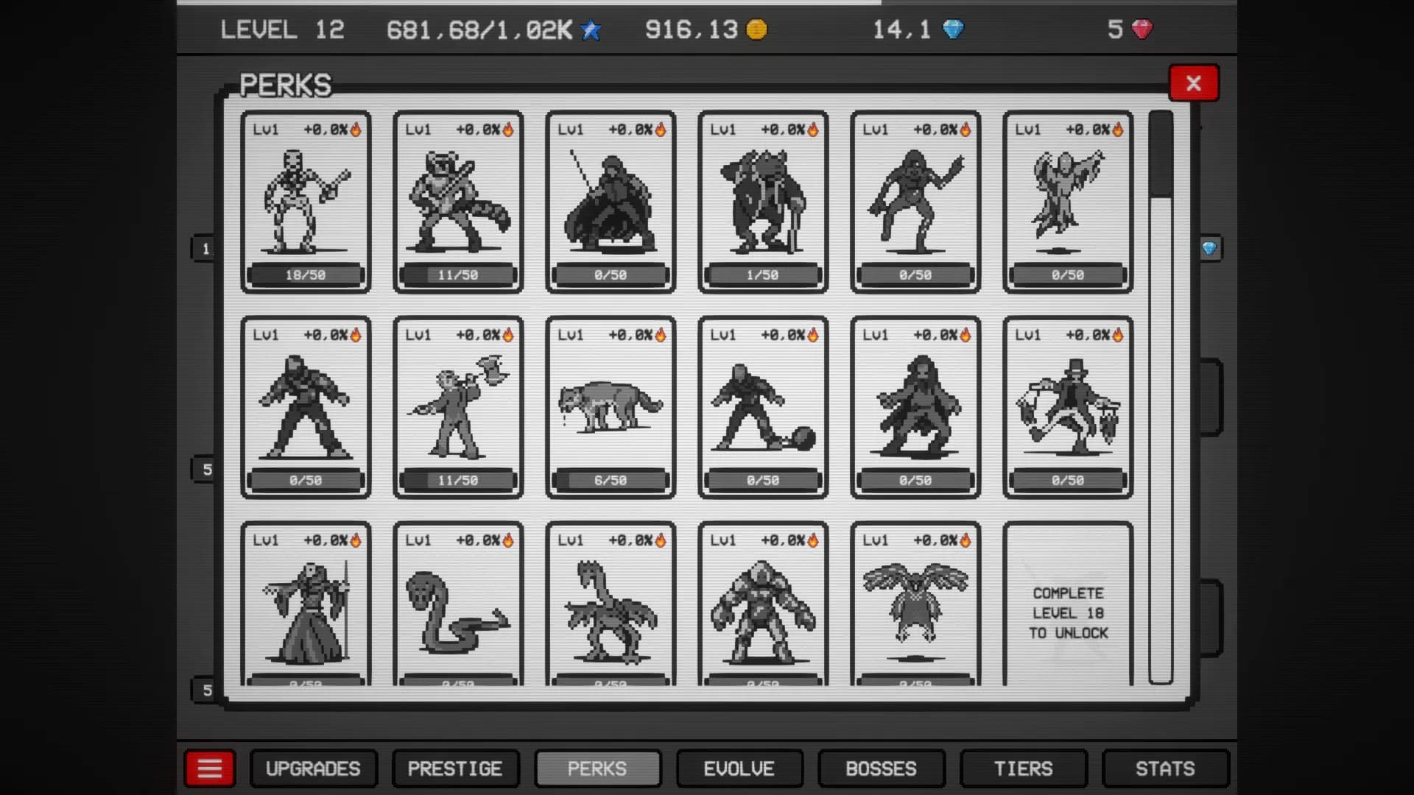Open the hooded cloaked figure perk card
This screenshot has height=795, width=1414.
pos(611,202)
